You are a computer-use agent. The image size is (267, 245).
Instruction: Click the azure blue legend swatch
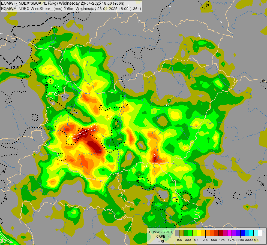click(x=247, y=233)
